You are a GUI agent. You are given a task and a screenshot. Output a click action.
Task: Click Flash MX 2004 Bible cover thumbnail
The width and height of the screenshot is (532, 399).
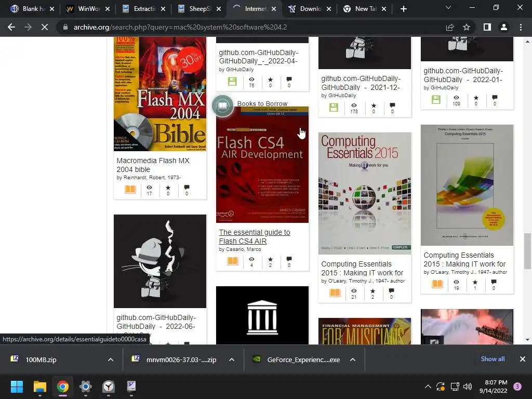coord(160,94)
